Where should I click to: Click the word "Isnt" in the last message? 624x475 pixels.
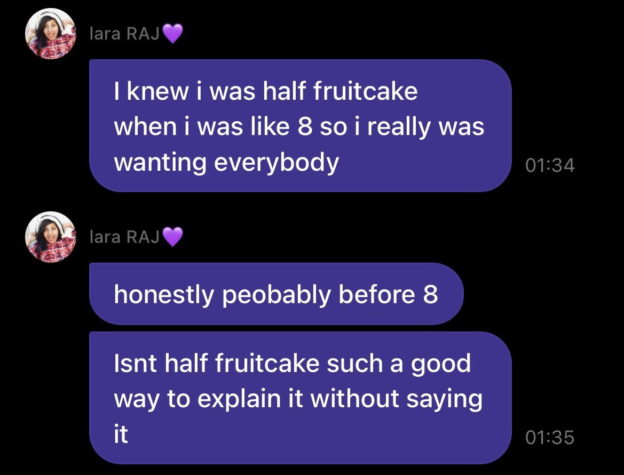(x=135, y=364)
